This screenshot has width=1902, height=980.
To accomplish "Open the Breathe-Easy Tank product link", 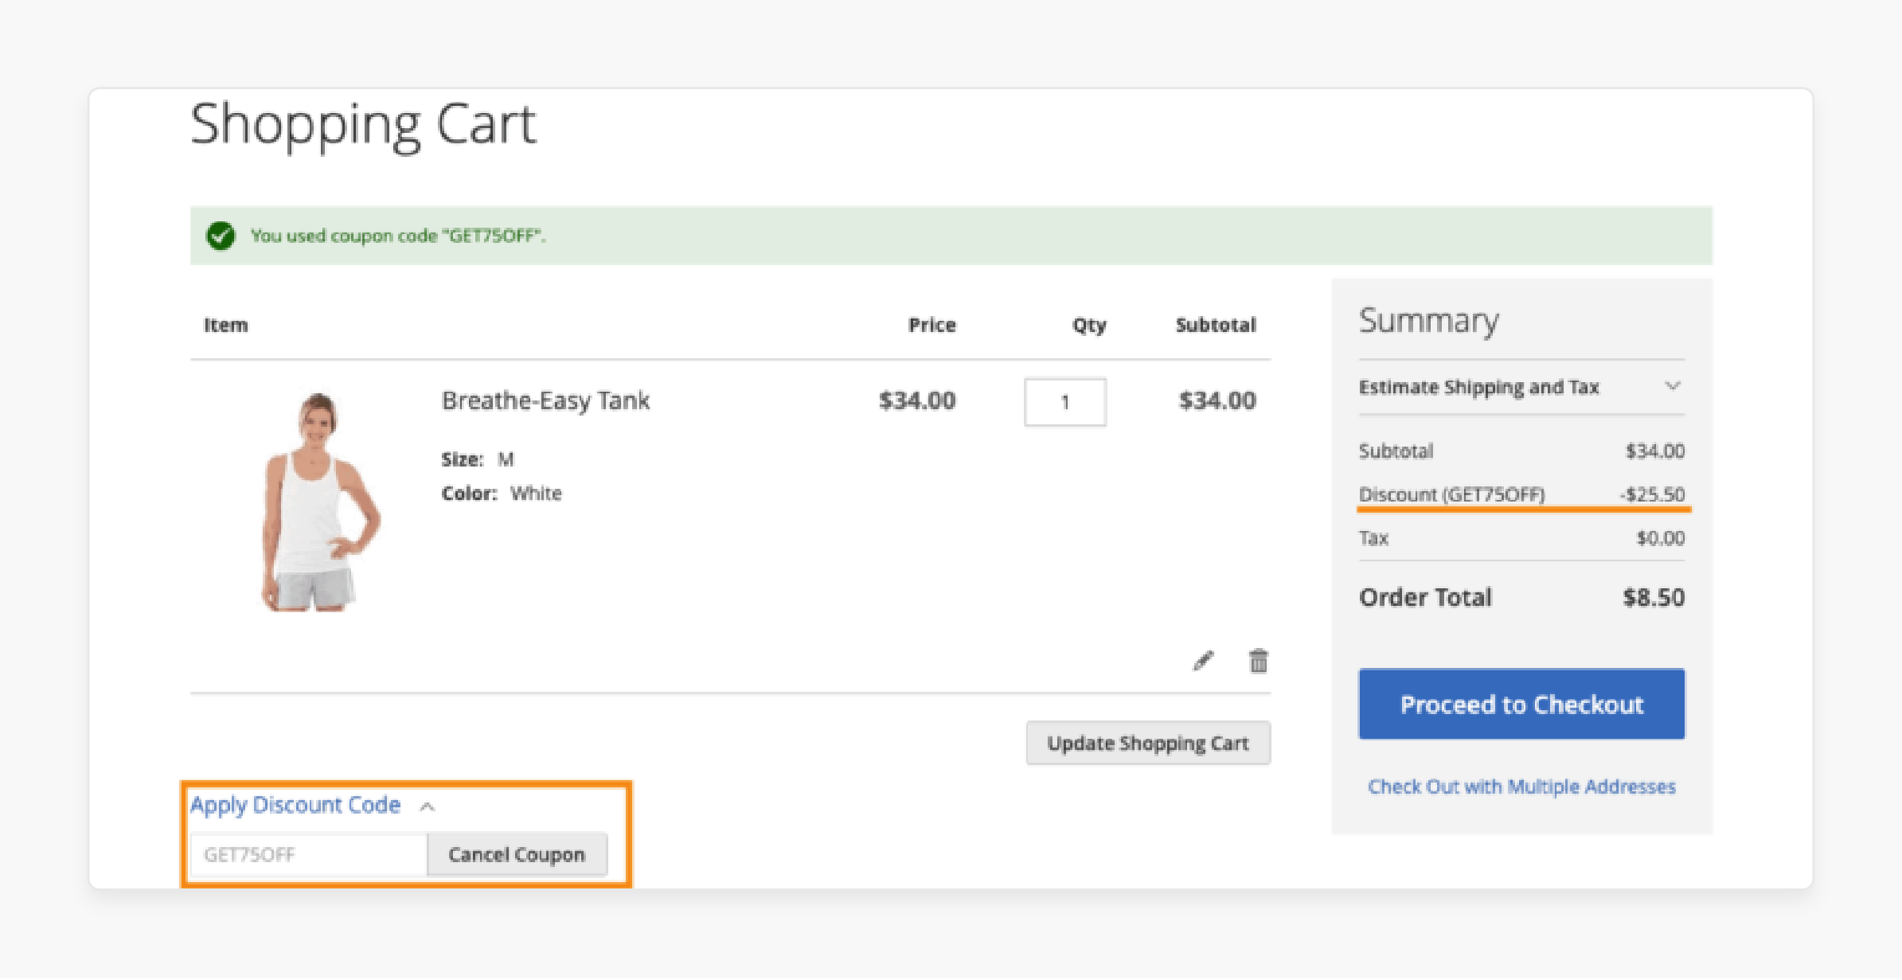I will (545, 400).
